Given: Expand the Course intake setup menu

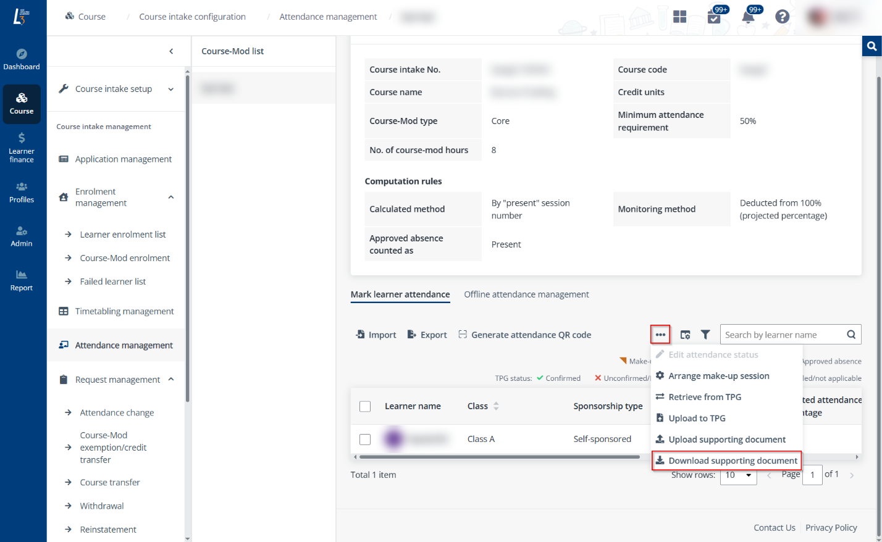Looking at the screenshot, I should click(x=171, y=88).
